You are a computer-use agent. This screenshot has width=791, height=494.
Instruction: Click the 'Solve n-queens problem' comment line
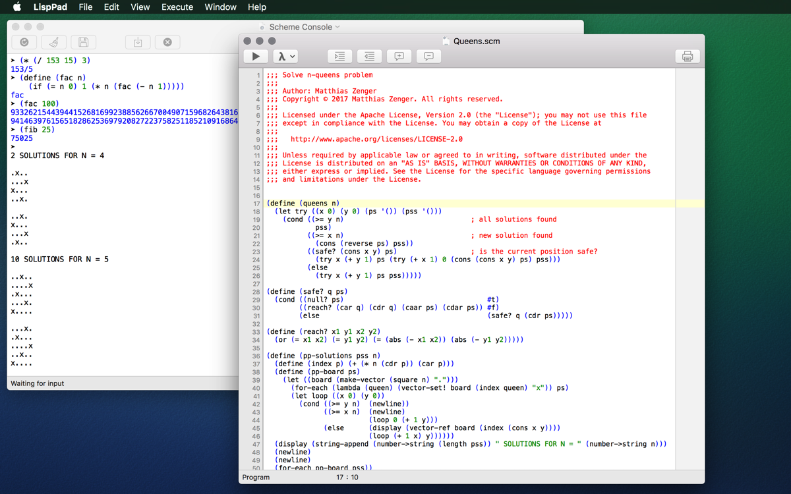328,75
